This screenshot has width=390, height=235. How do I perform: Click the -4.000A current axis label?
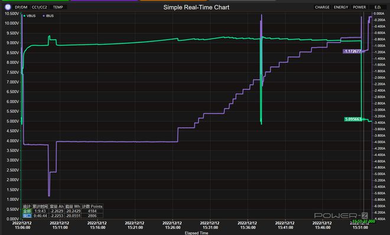379,142
